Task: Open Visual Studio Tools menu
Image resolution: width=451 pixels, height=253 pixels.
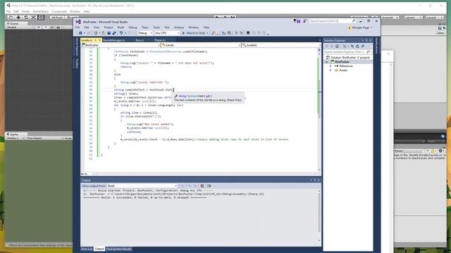Action: pyautogui.click(x=156, y=27)
